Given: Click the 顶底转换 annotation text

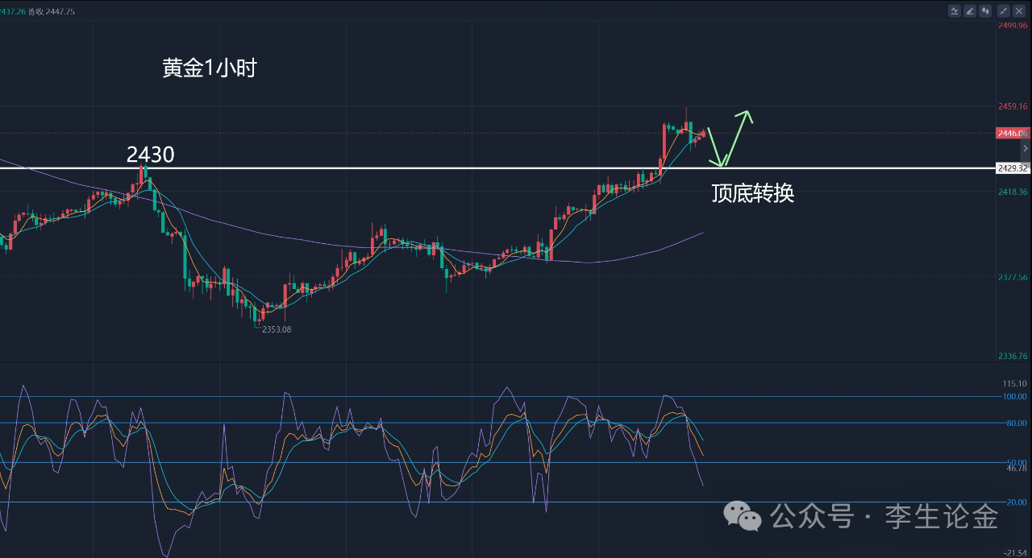Looking at the screenshot, I should [x=752, y=193].
